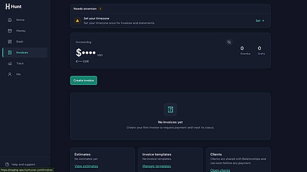
Task: Go to the Money menu label
Action: pyautogui.click(x=21, y=31)
